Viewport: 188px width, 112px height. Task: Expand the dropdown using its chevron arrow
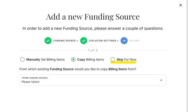click(x=161, y=80)
